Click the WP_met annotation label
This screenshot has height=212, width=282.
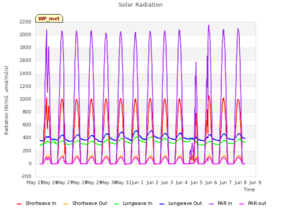[x=49, y=19]
